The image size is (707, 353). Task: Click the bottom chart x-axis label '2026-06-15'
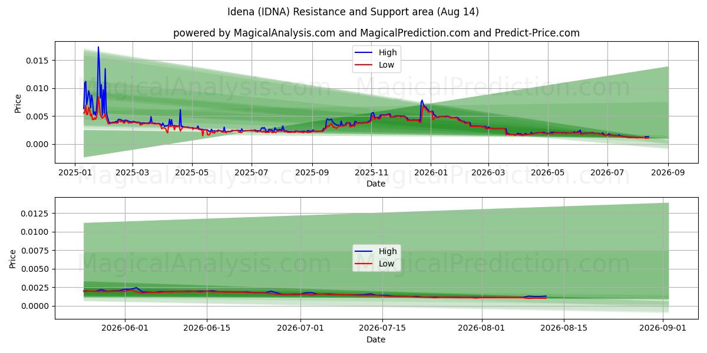click(x=207, y=329)
